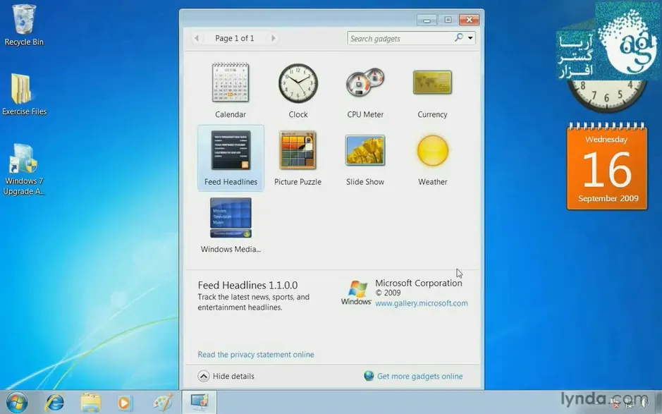
Task: Open Read the privacy statement online
Action: 256,355
